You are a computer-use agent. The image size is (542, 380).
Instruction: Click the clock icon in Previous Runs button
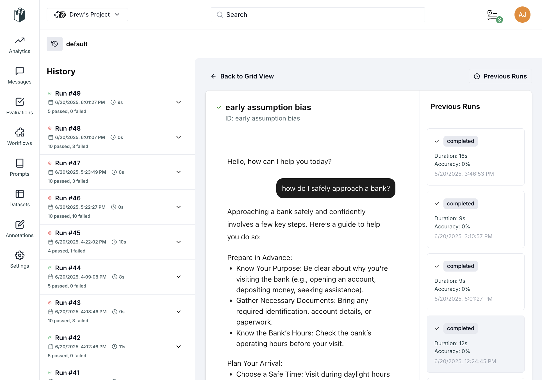pos(477,76)
